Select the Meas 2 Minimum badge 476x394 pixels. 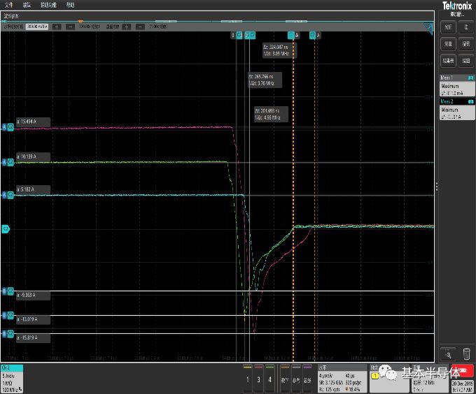(455, 109)
